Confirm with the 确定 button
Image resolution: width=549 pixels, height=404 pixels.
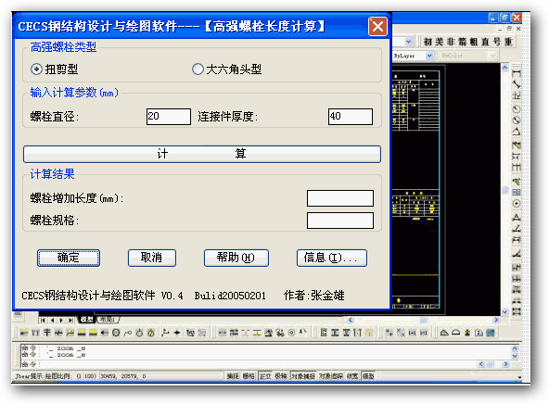point(69,258)
